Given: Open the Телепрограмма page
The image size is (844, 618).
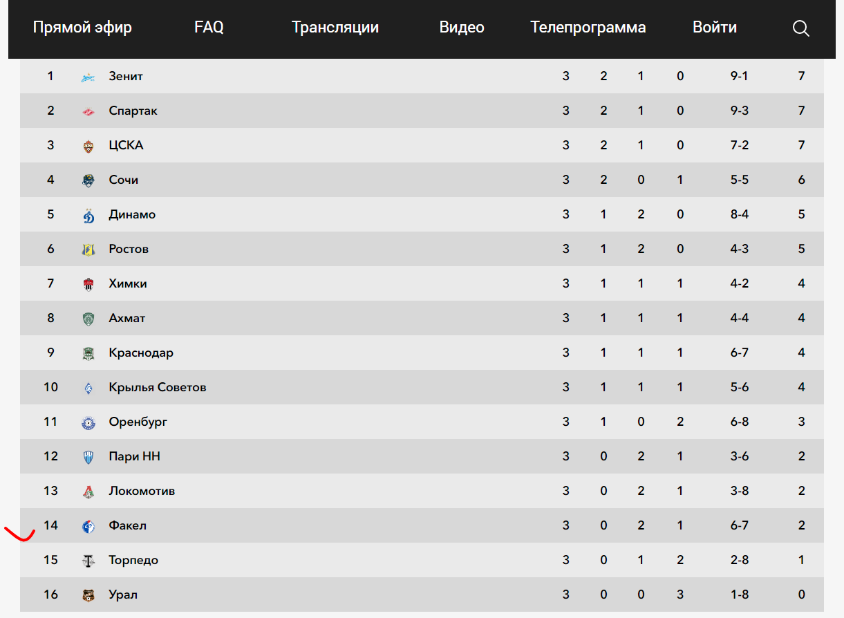Looking at the screenshot, I should point(588,28).
